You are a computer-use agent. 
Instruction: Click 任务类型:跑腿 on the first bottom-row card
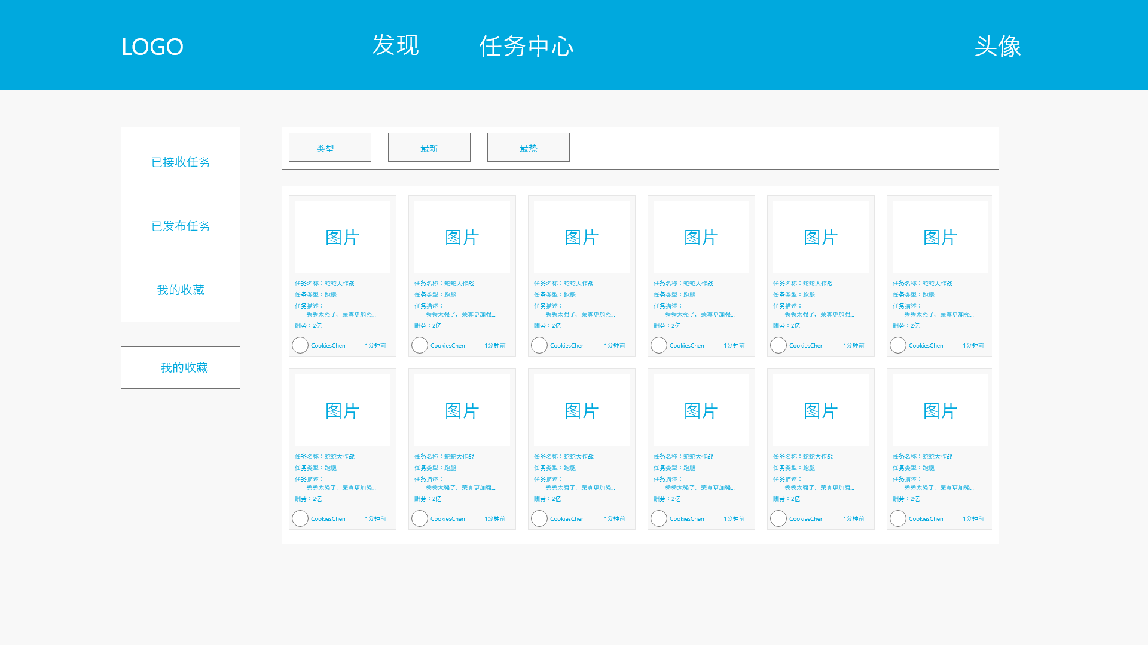[x=316, y=468]
